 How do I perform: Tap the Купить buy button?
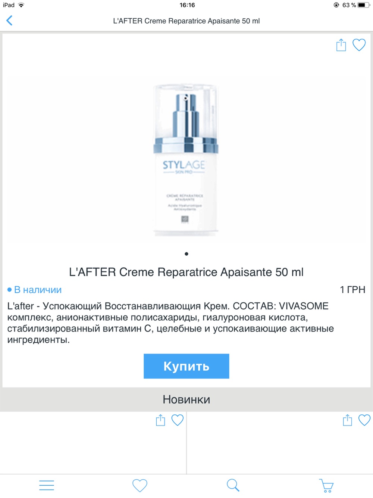186,366
